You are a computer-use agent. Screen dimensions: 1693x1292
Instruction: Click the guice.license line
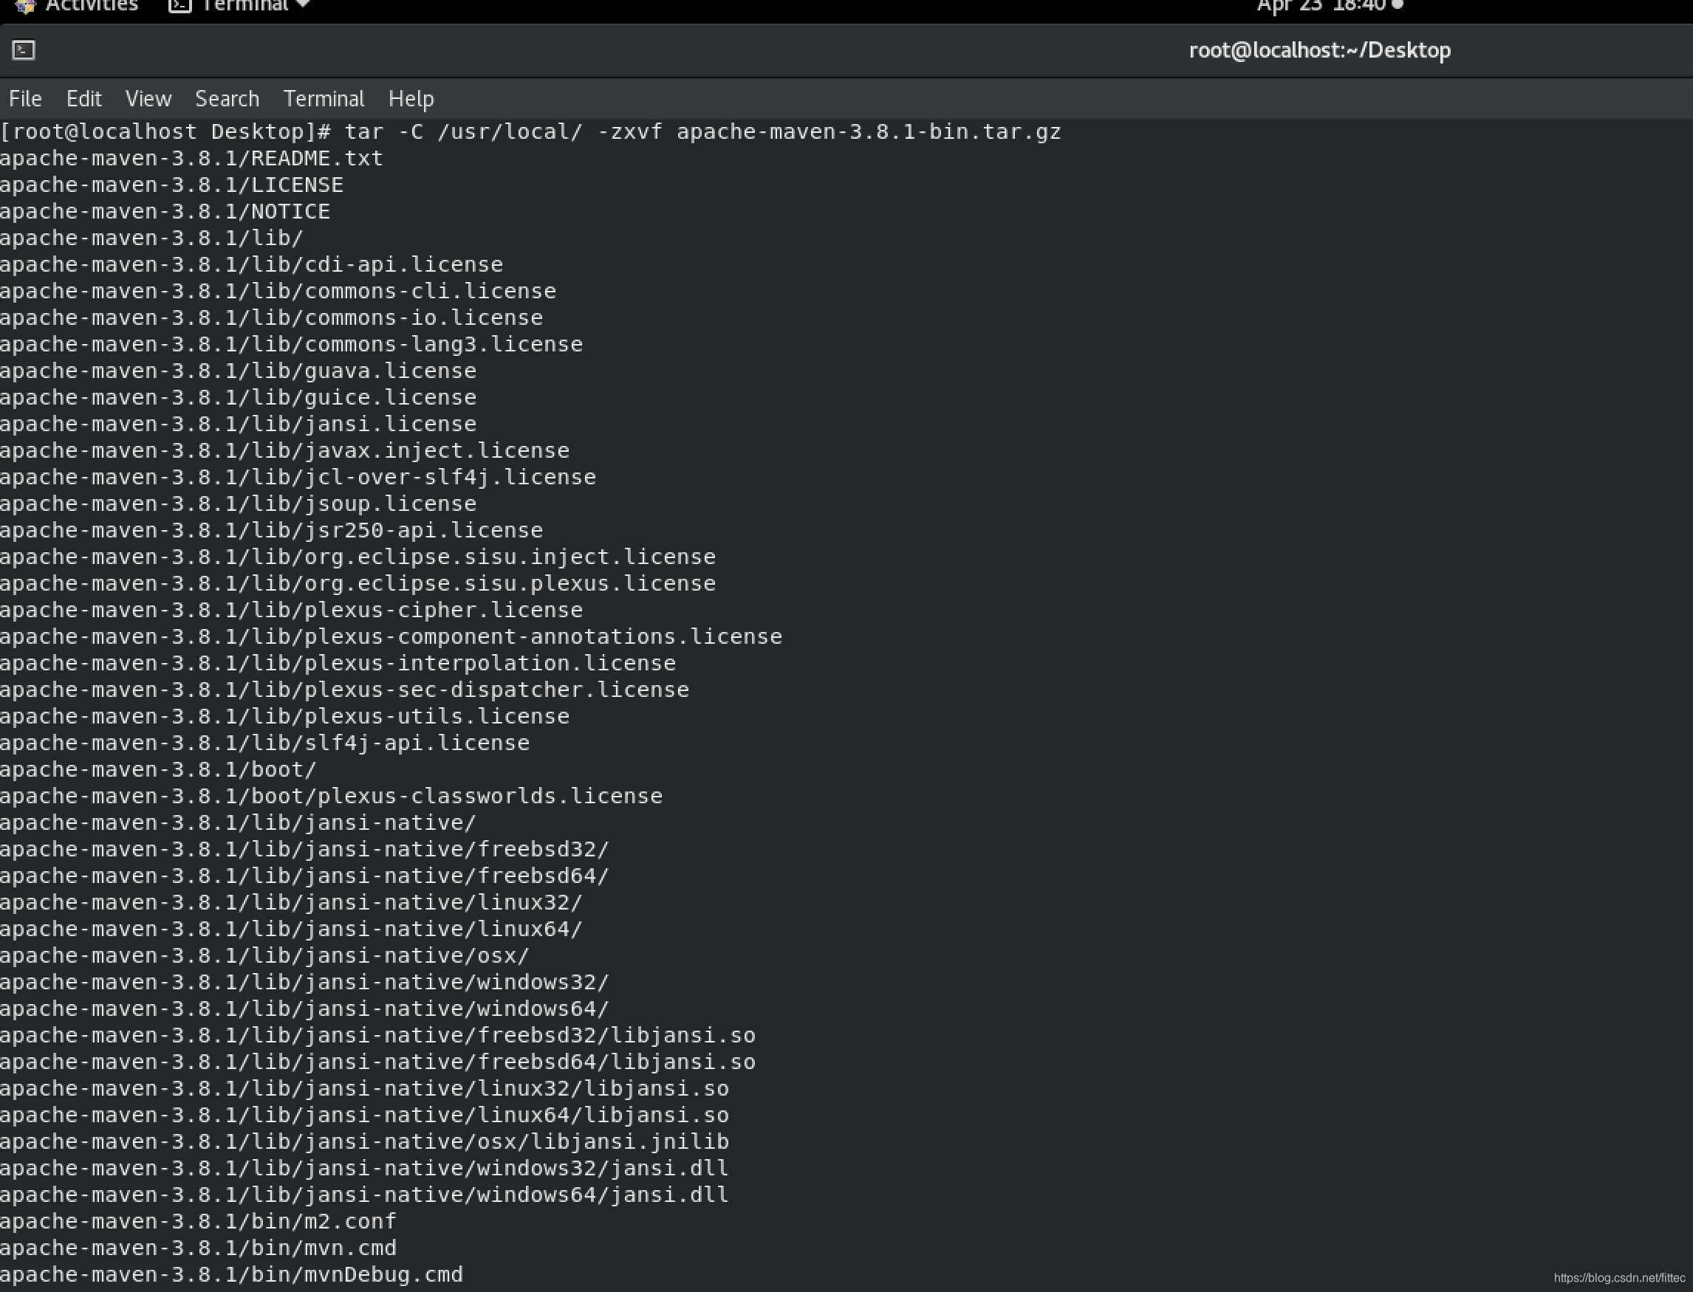239,398
